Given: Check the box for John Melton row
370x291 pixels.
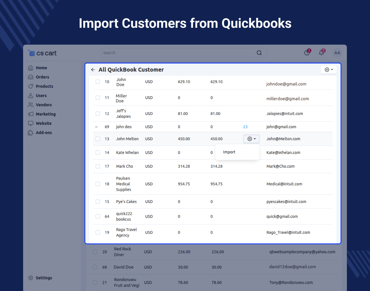Looking at the screenshot, I should (x=98, y=139).
